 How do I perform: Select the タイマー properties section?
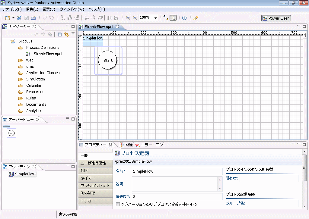95,178
